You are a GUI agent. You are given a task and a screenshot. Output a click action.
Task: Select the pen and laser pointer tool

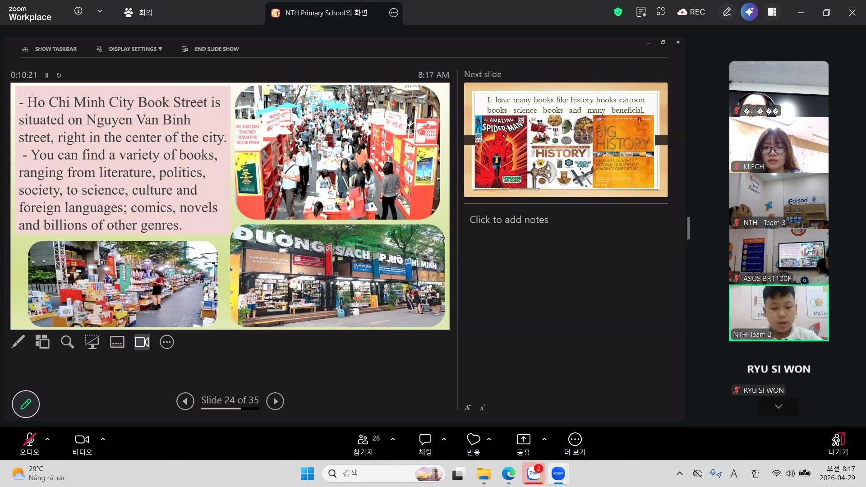18,342
